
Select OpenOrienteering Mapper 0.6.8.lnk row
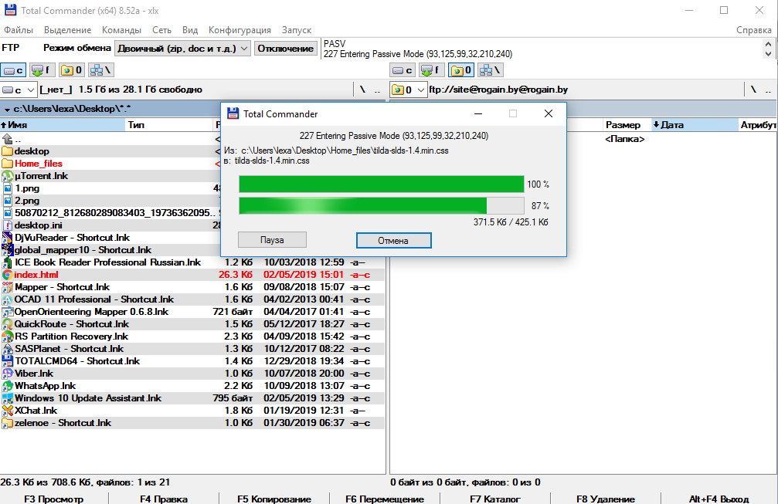(x=192, y=312)
